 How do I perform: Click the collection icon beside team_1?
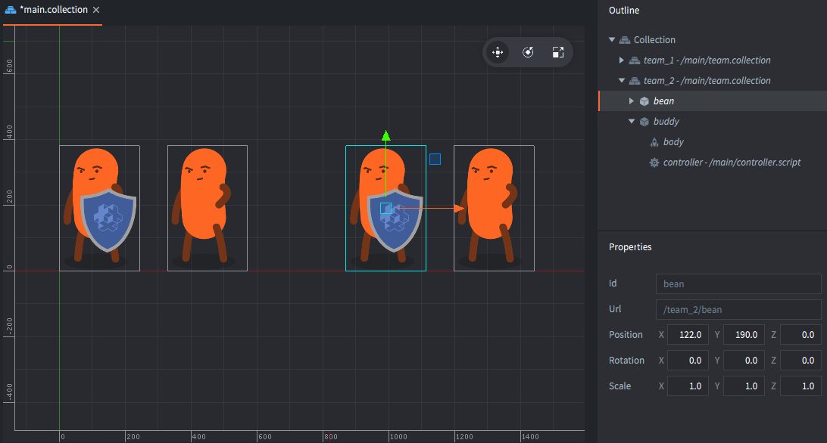[x=635, y=60]
